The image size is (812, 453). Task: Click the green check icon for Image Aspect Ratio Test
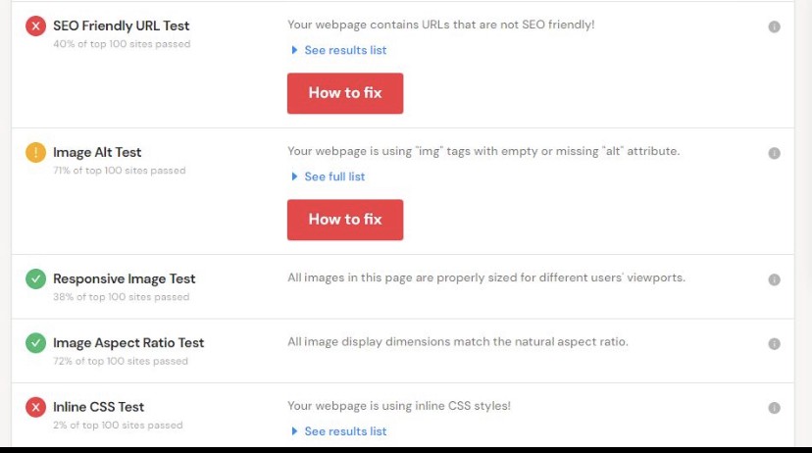35,343
